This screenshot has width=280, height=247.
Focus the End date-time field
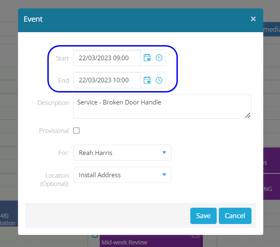107,80
